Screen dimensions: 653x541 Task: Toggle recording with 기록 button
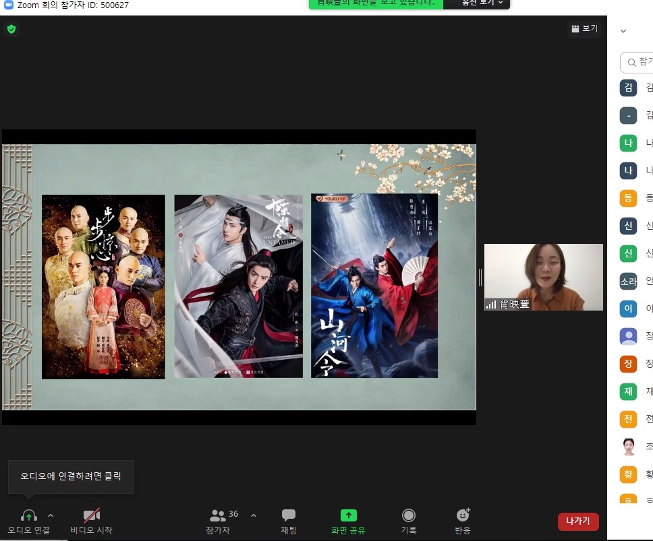point(408,521)
